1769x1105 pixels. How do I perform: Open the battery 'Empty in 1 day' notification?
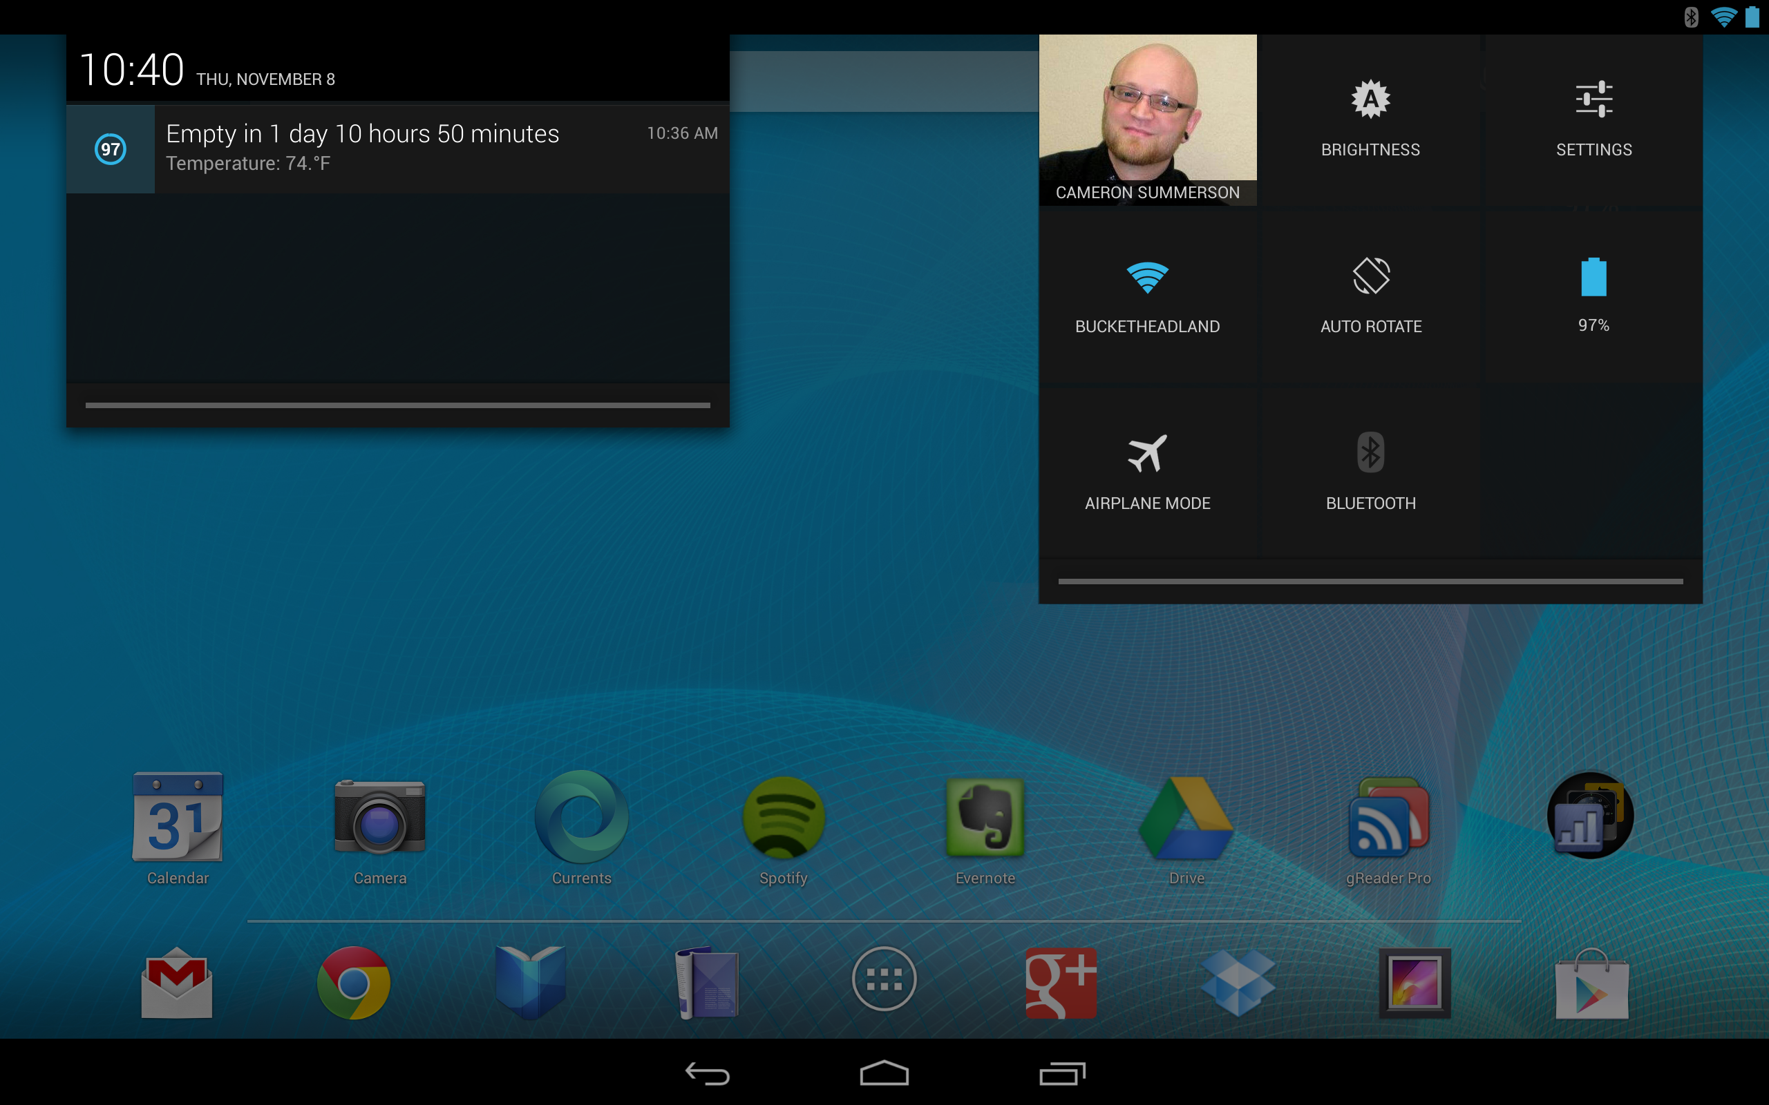click(397, 149)
